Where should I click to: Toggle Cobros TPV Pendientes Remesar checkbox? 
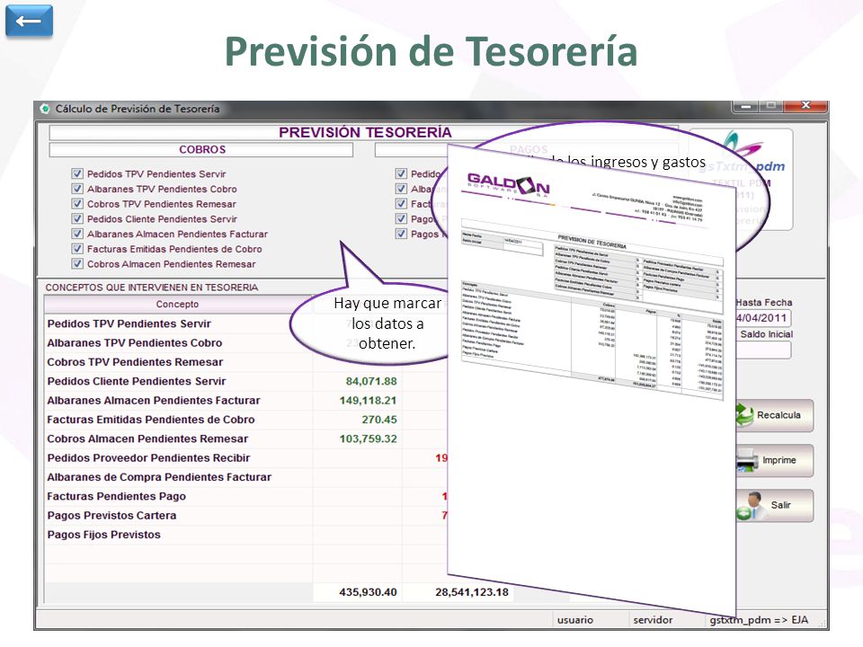click(77, 204)
